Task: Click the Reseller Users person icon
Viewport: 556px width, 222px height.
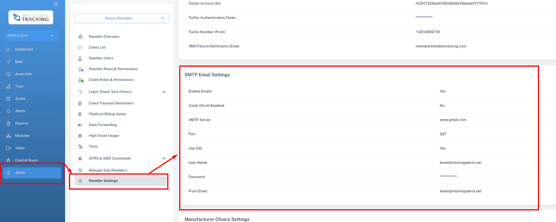Action: (x=81, y=58)
